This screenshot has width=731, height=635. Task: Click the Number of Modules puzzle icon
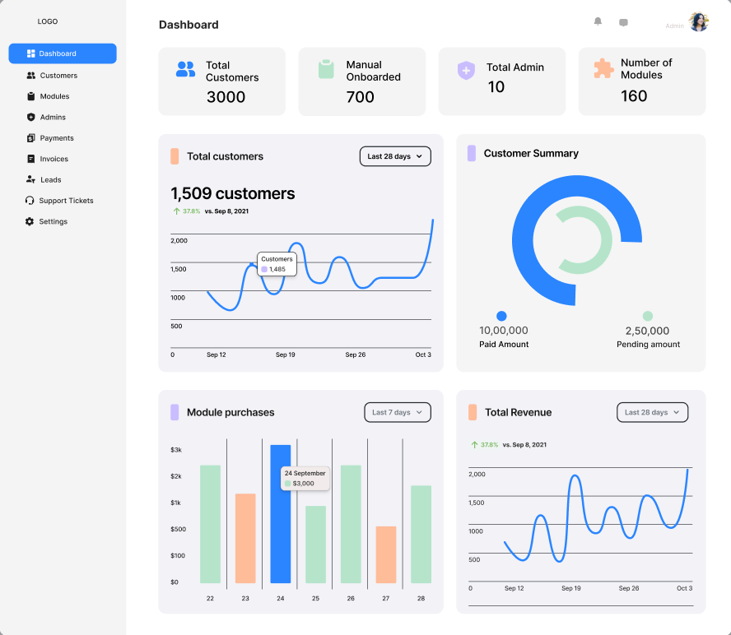[x=603, y=68]
